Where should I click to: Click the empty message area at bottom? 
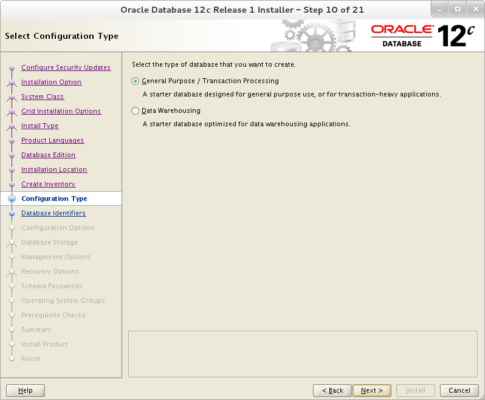click(303, 354)
